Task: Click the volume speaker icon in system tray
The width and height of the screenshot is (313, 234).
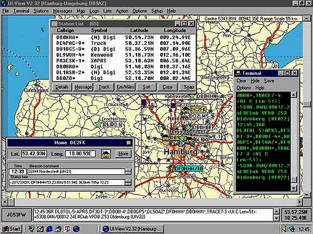Action: point(284,229)
